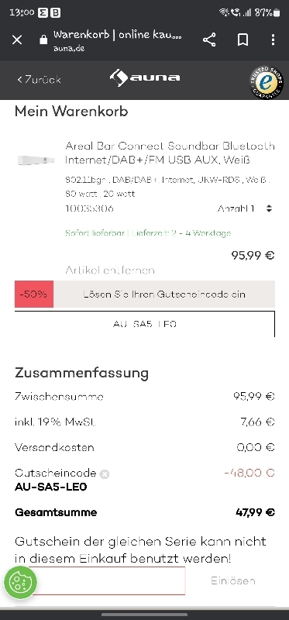The image size is (289, 620).
Task: Open the soundbar product thumbnail
Action: (36, 160)
